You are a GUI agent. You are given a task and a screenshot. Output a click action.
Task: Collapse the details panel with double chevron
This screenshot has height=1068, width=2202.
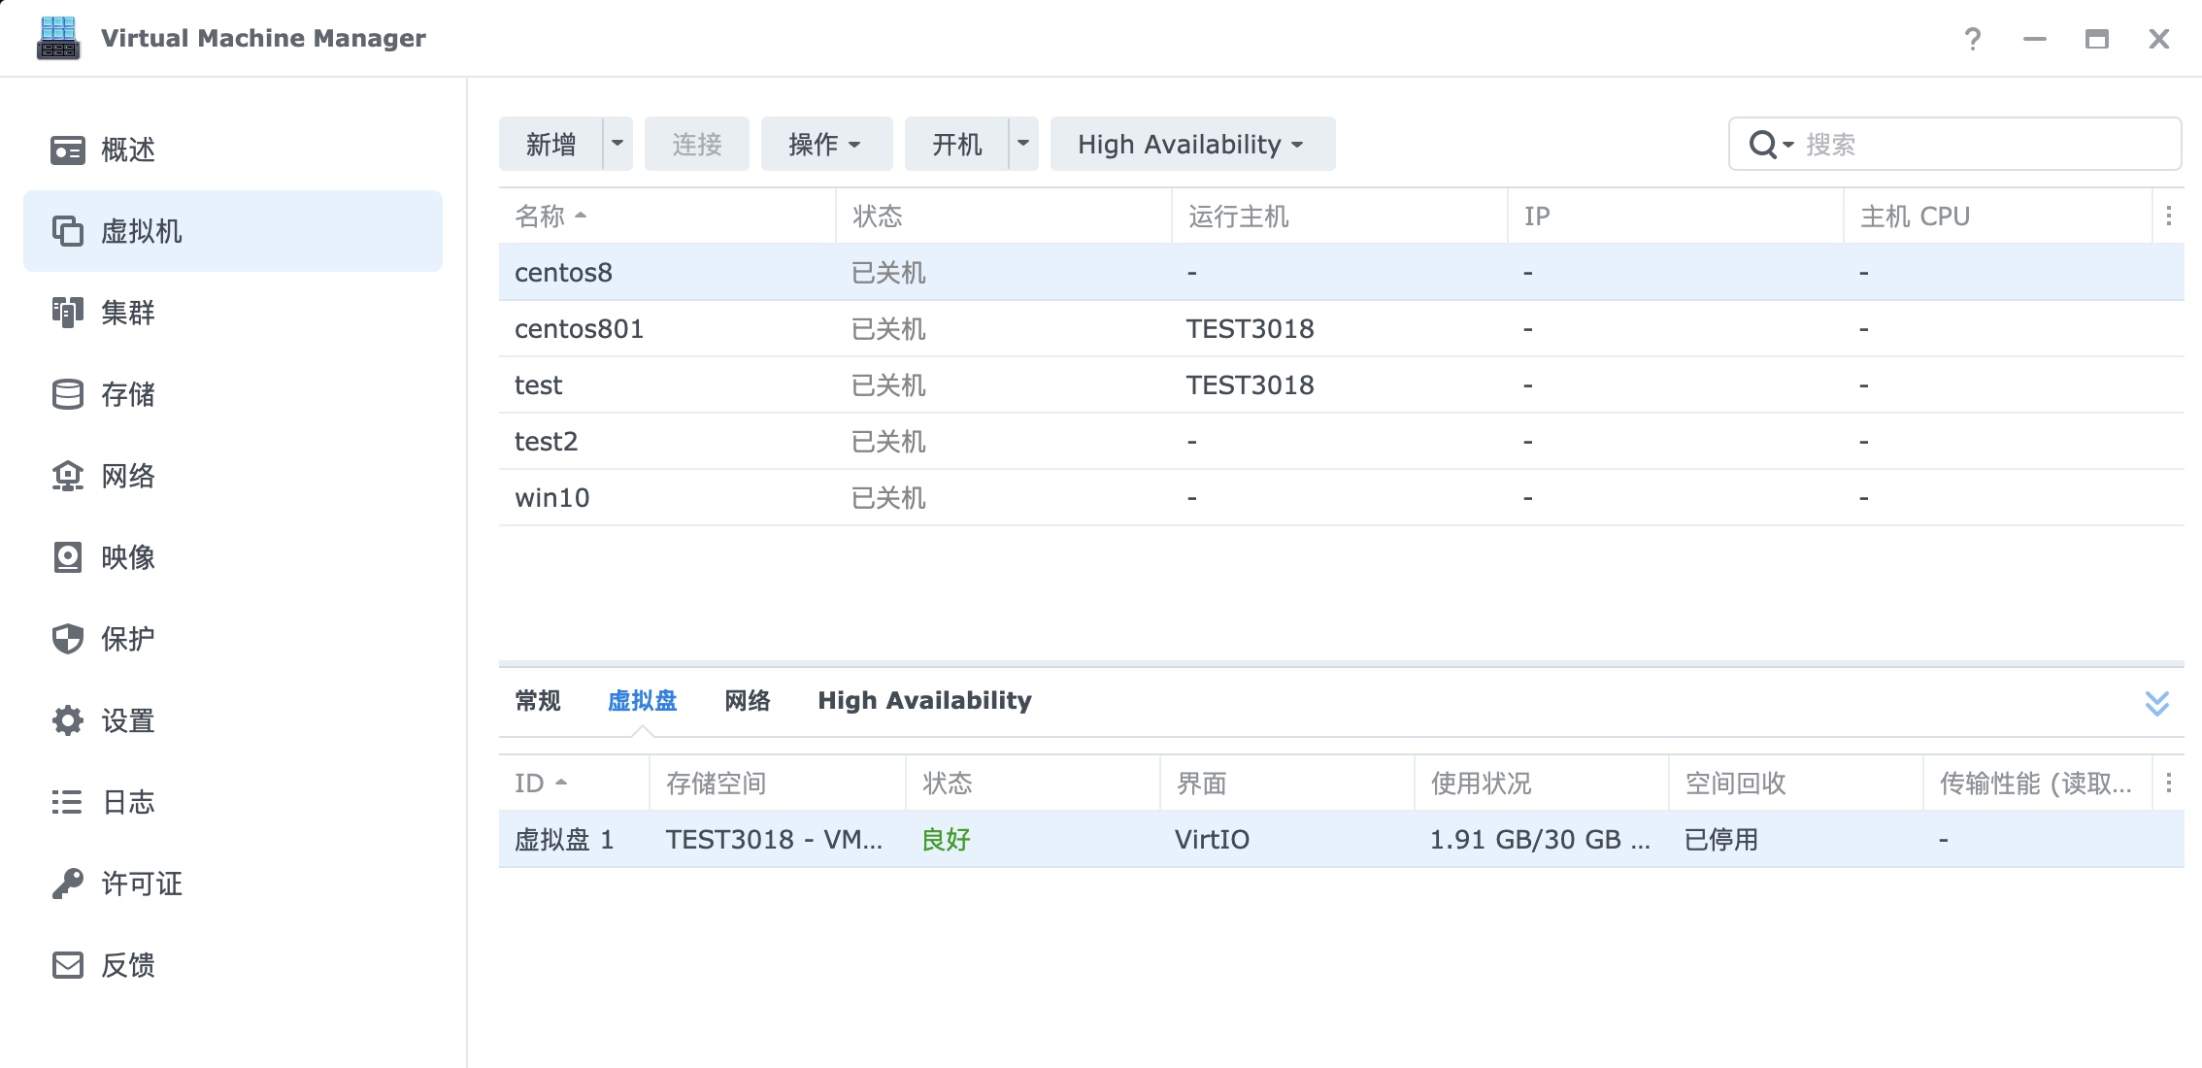2157,703
